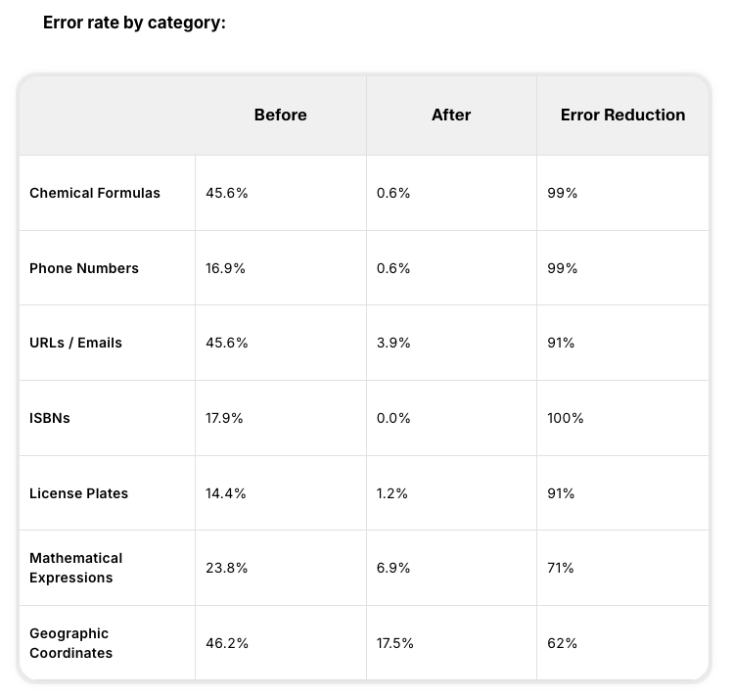Screen dimensions: 733x695
Task: Select the 3.9% After value for URLs / Emails
Action: click(x=393, y=344)
